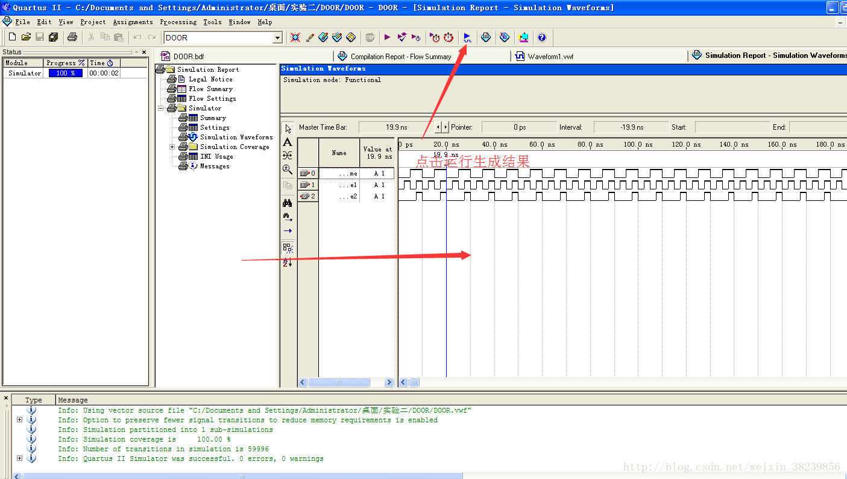This screenshot has height=479, width=847.
Task: Click the Master Time Bar value field
Action: click(396, 127)
